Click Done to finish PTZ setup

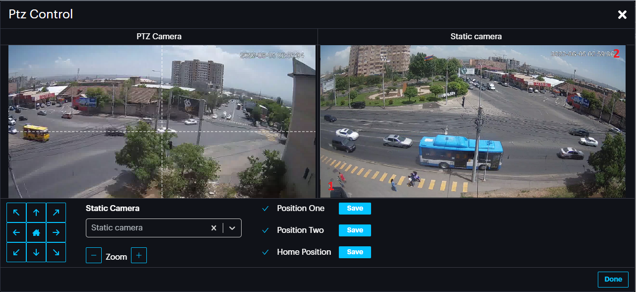click(x=613, y=279)
